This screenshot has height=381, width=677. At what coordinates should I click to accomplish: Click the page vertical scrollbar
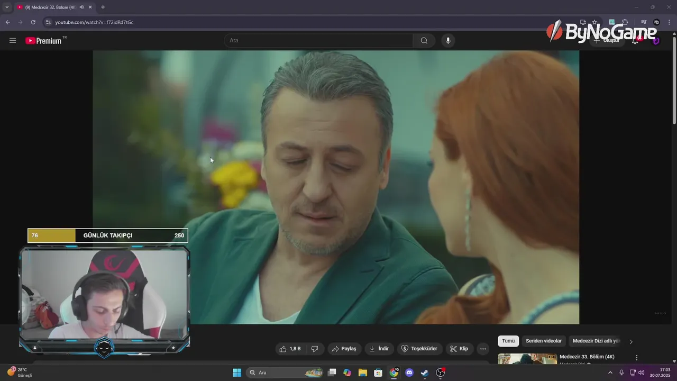tap(674, 79)
